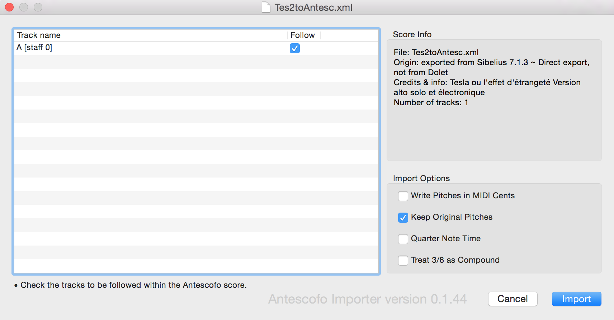614x320 pixels.
Task: Click the window zoom (maximize) button
Action: click(38, 7)
